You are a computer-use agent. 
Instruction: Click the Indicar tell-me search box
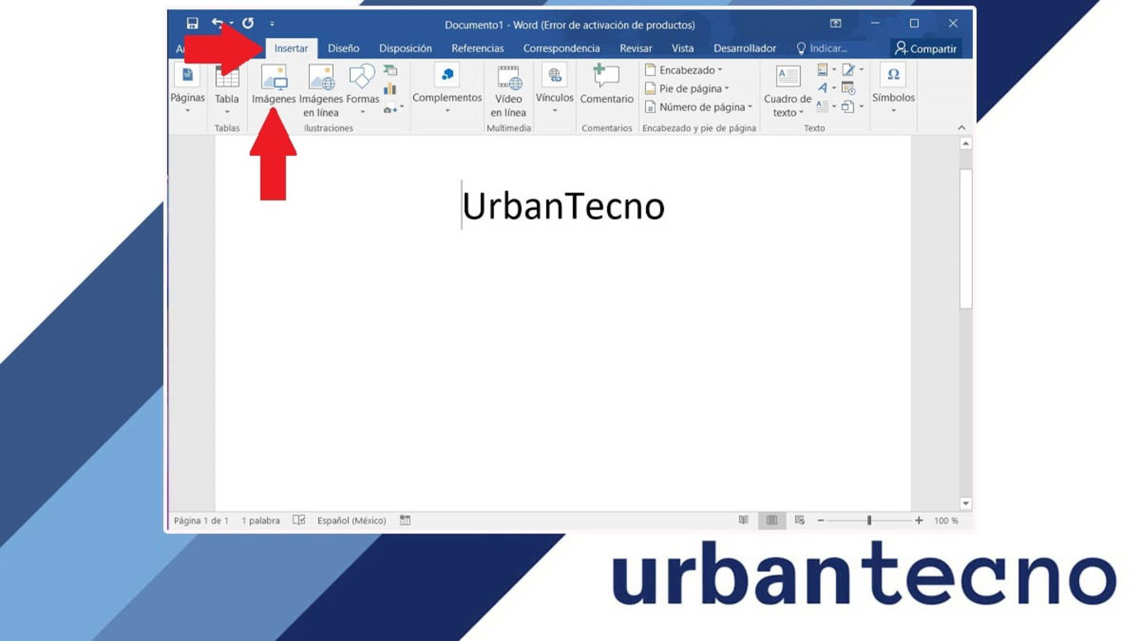tap(822, 48)
